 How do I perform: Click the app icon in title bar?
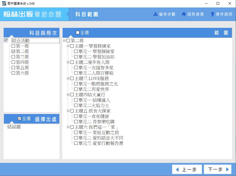coord(4,4)
